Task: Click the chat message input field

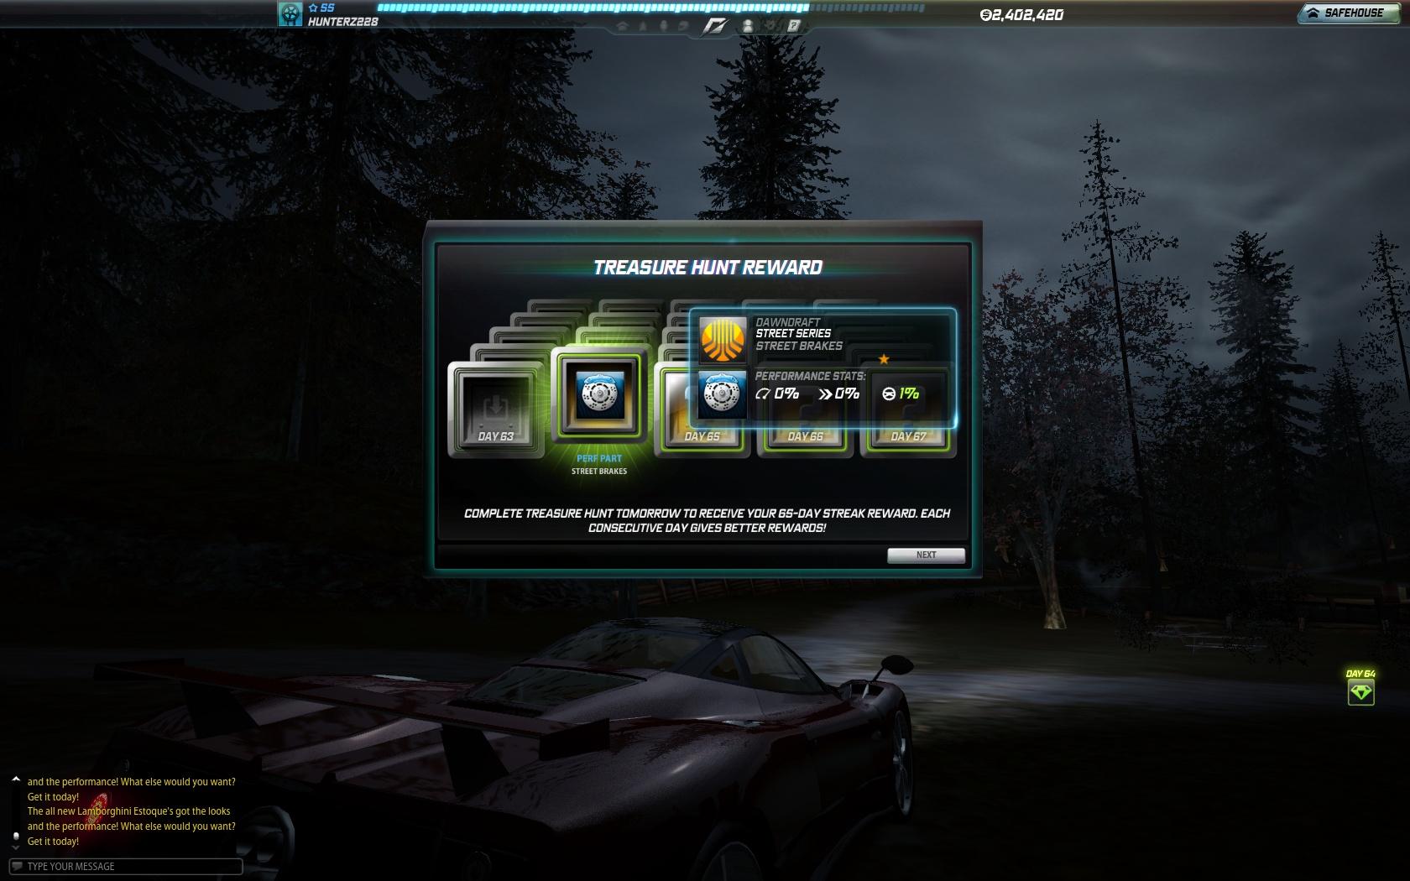Action: click(x=126, y=866)
